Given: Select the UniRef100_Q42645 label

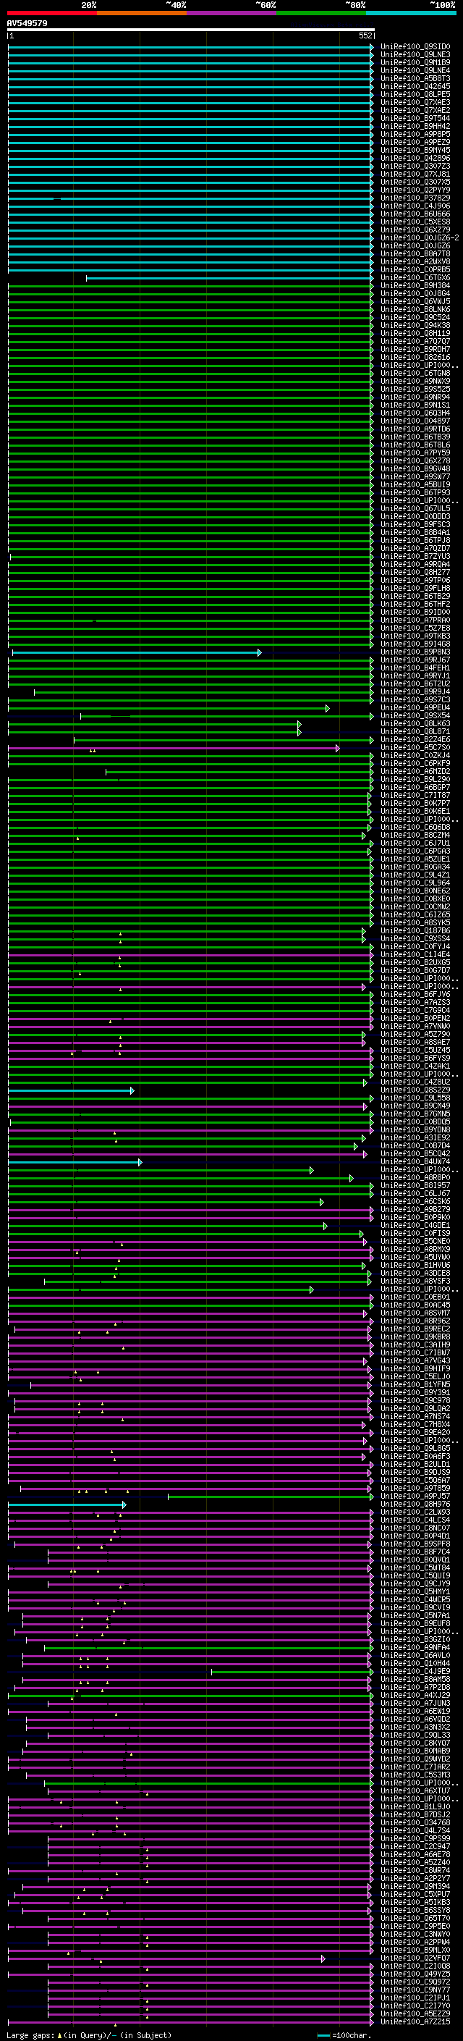Looking at the screenshot, I should [415, 86].
